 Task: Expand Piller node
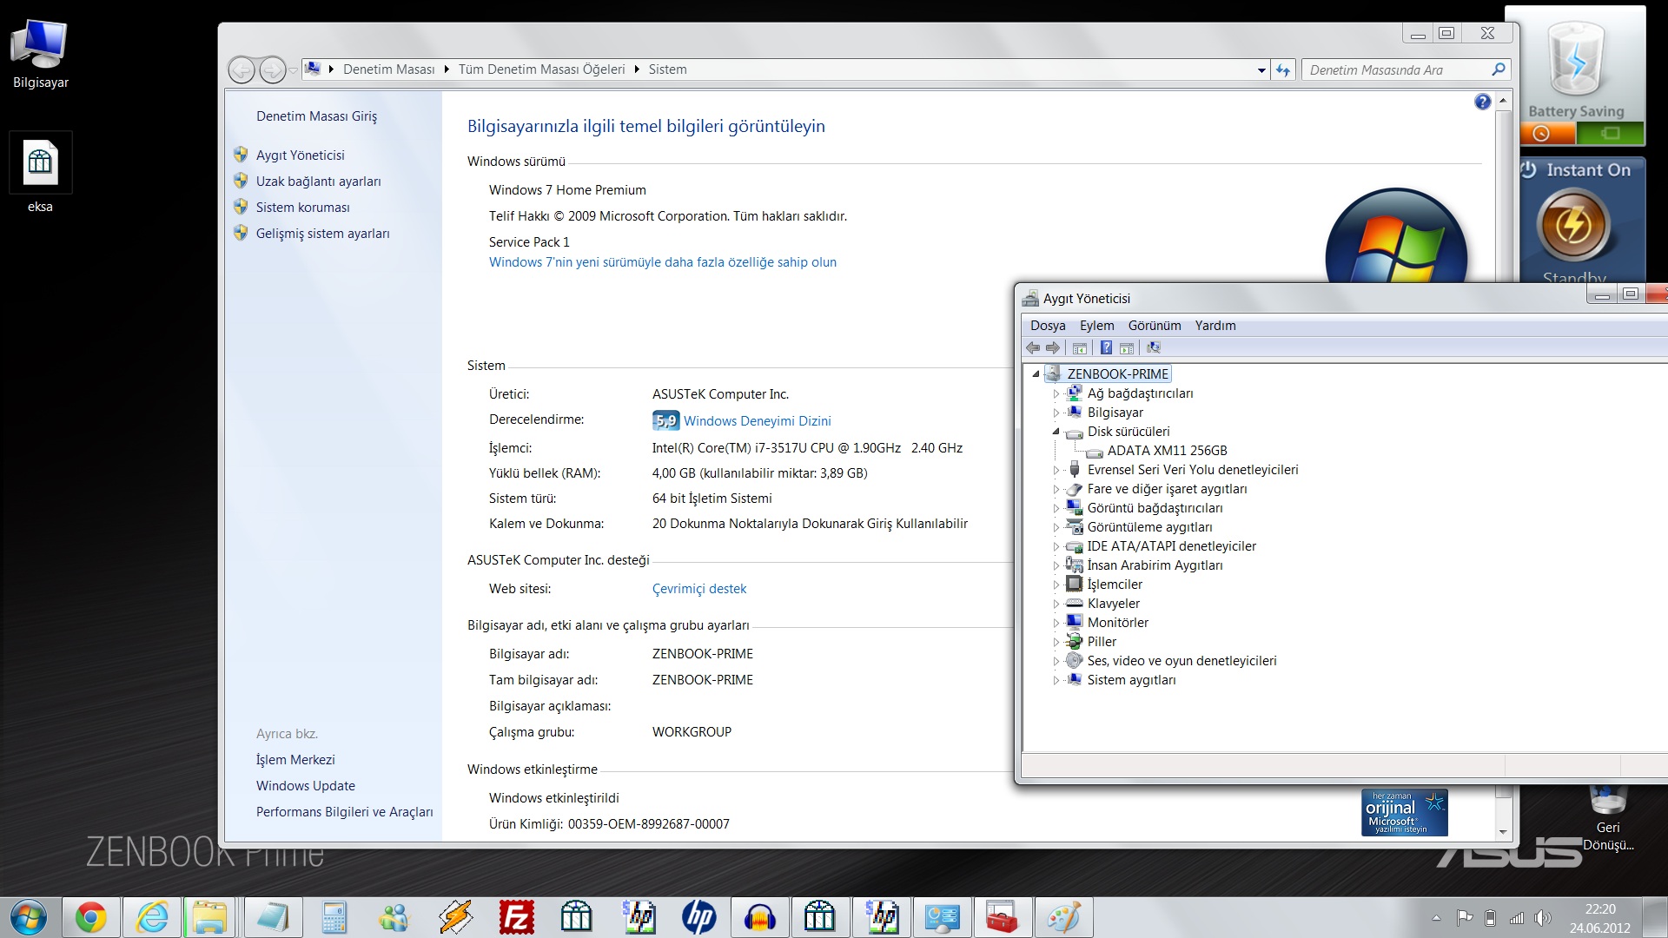click(x=1056, y=642)
